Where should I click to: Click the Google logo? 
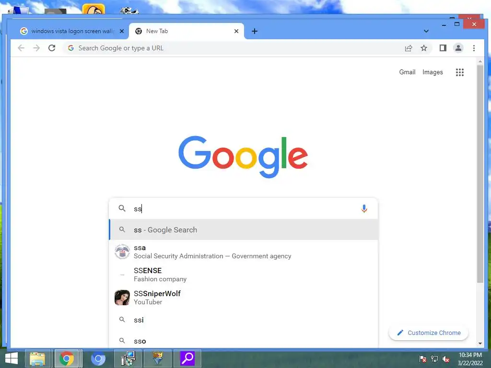243,157
